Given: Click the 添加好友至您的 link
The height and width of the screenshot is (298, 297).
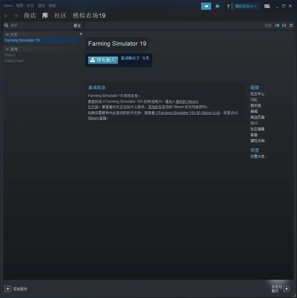Looking at the screenshot, I should point(160,107).
